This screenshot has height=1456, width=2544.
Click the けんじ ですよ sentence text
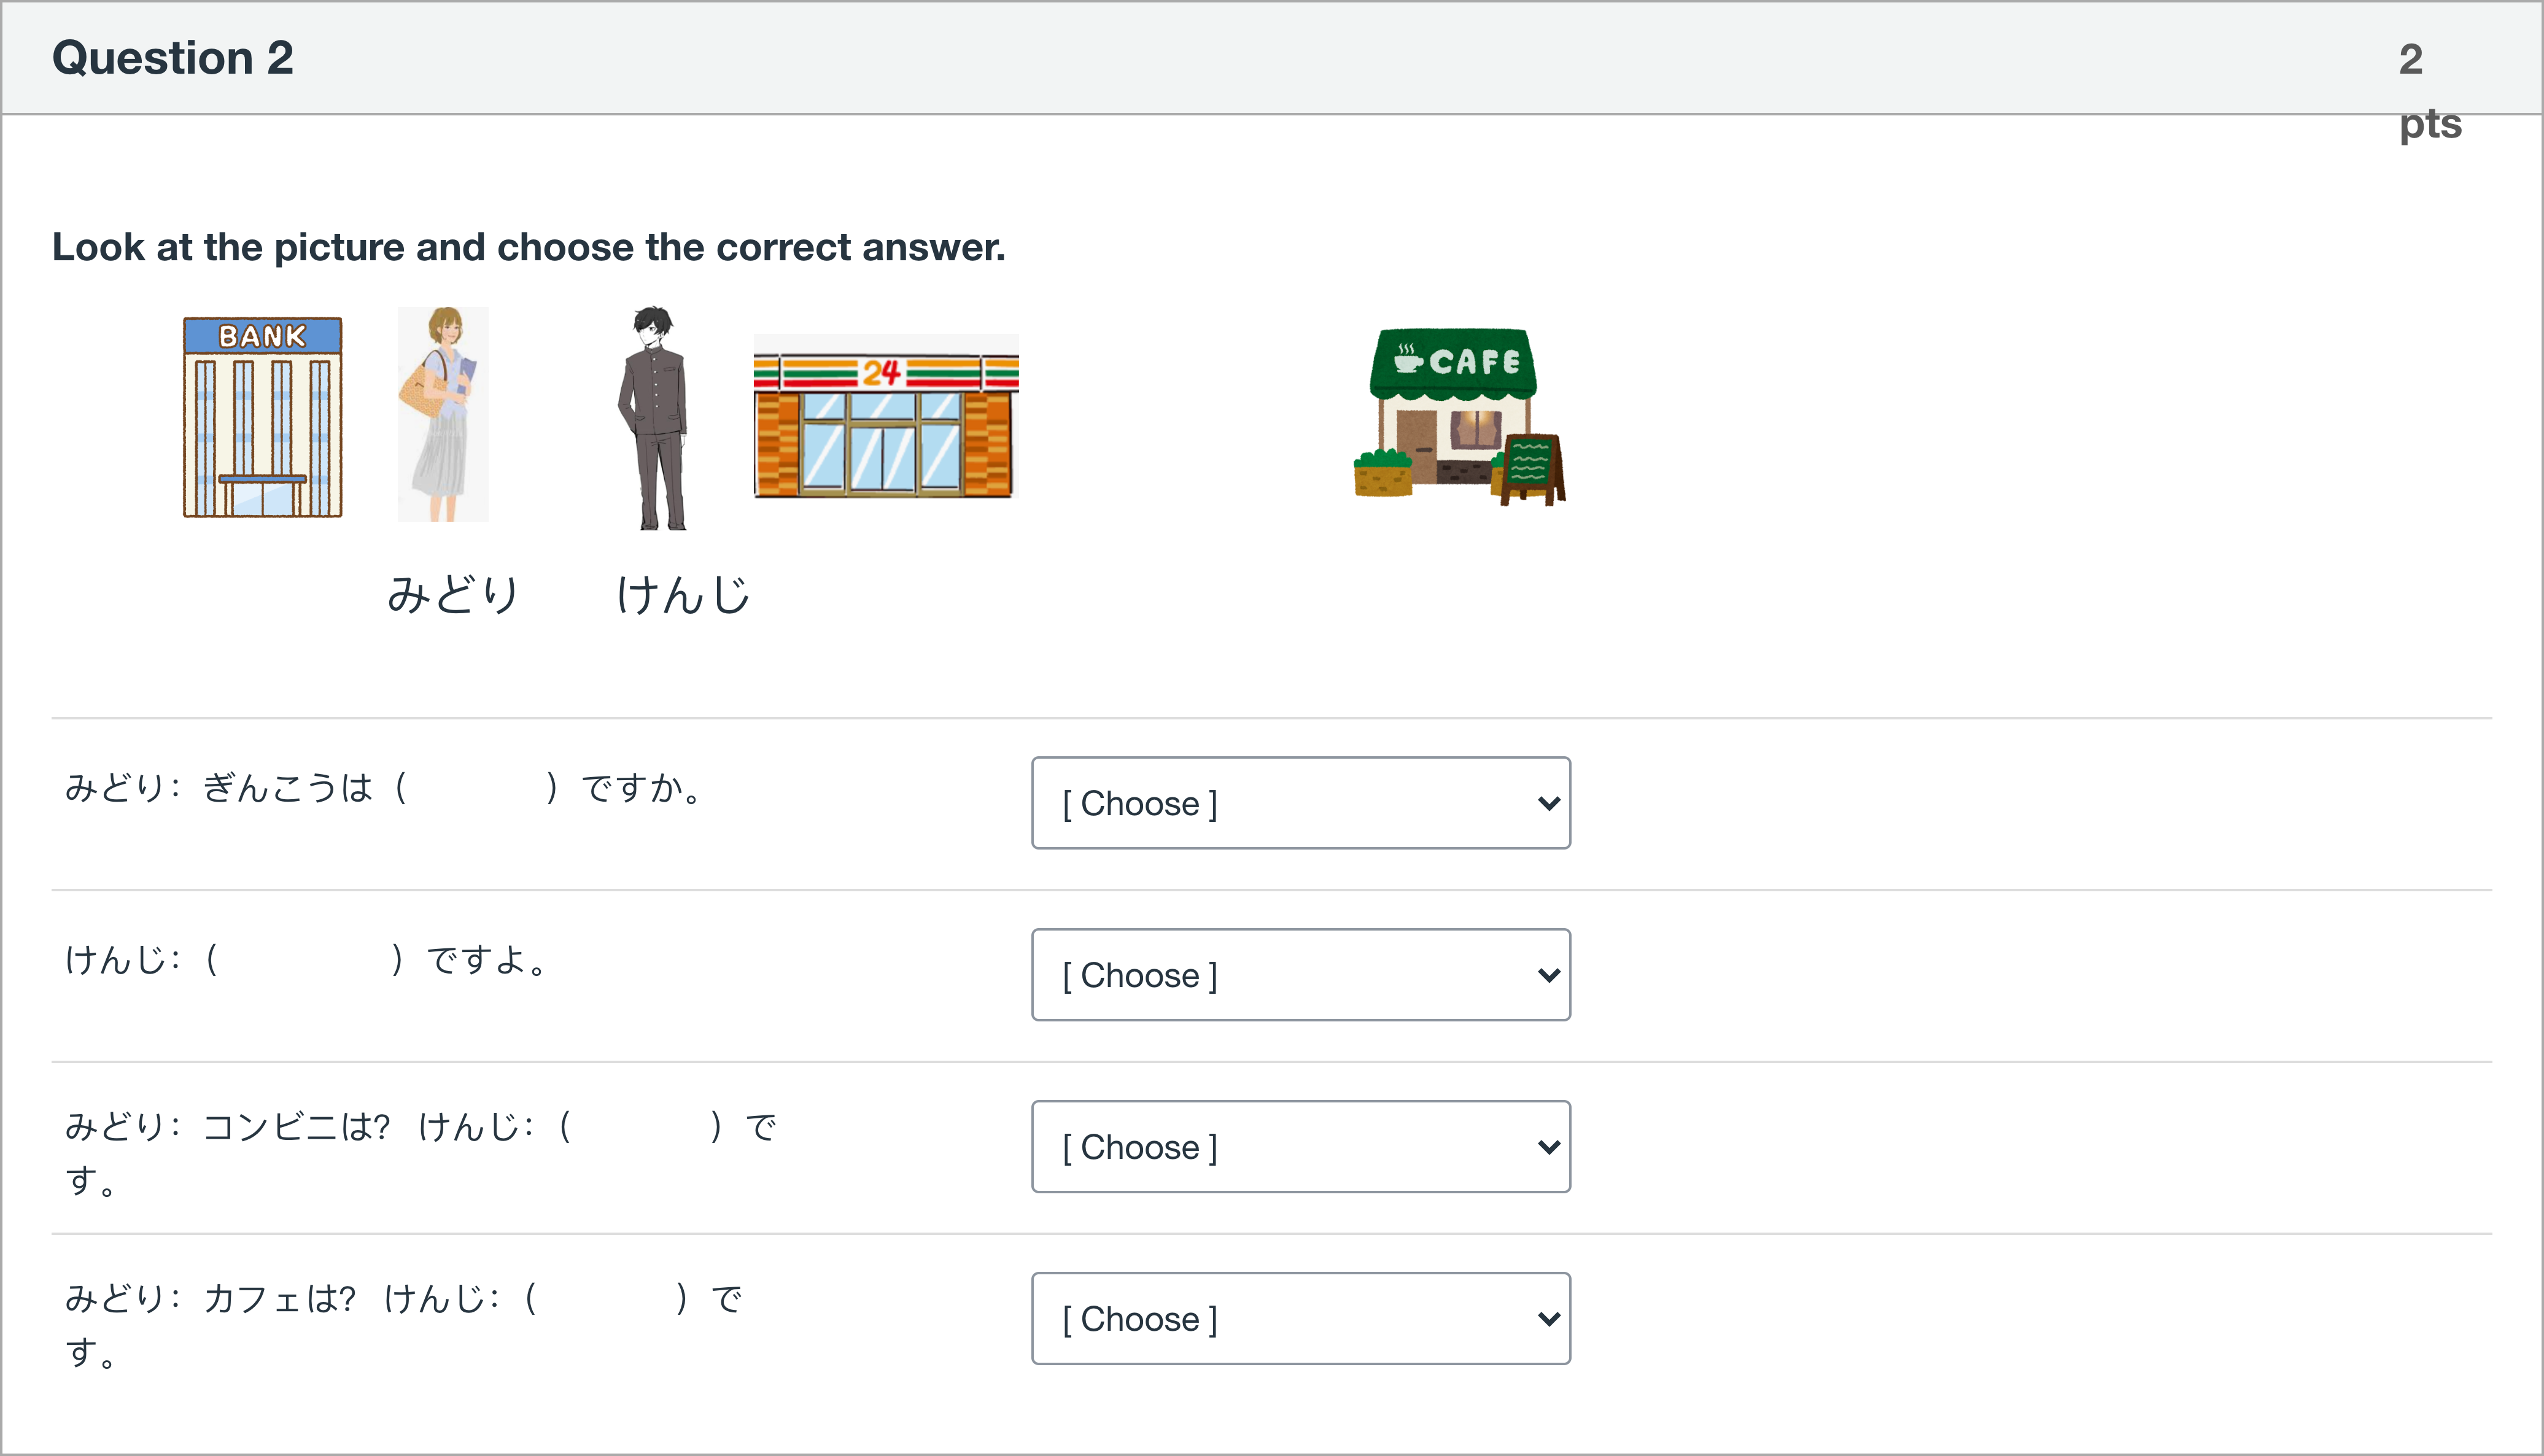coord(305,960)
